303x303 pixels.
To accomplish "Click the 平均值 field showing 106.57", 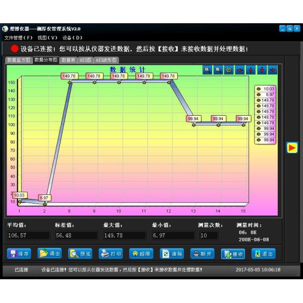I will pos(28,235).
